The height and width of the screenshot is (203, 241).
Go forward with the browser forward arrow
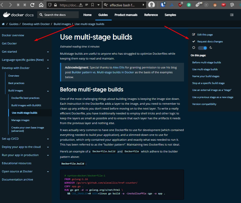click(10, 5)
